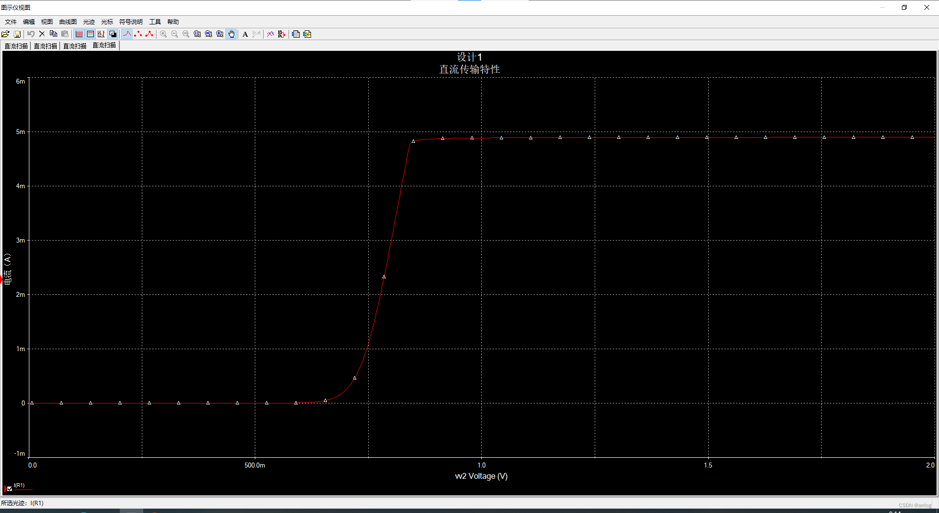The height and width of the screenshot is (513, 939).
Task: Click the Export to Excel icon
Action: 296,34
